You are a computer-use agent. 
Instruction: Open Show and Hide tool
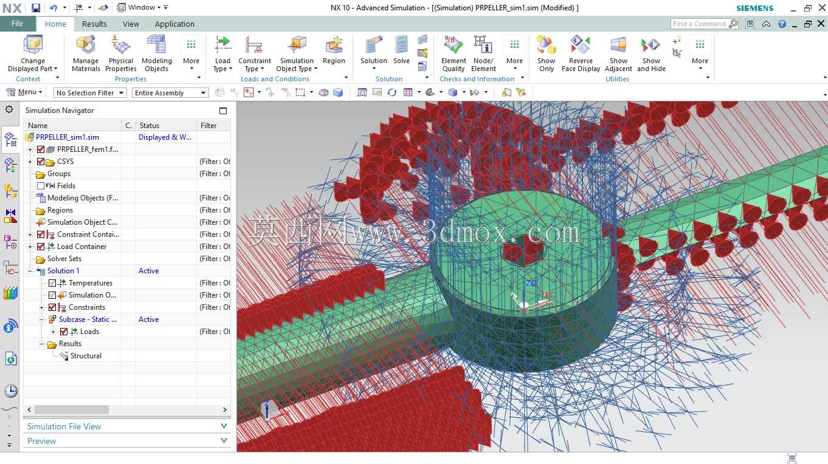[651, 54]
